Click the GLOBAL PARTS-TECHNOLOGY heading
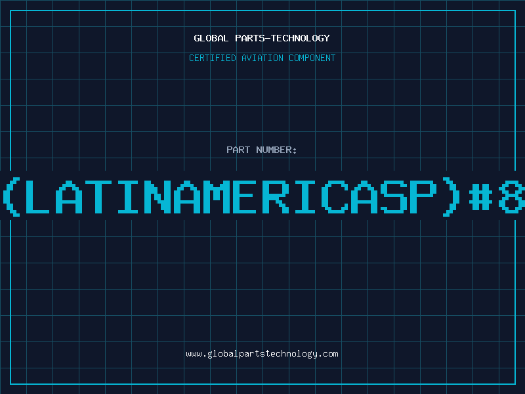 click(262, 38)
